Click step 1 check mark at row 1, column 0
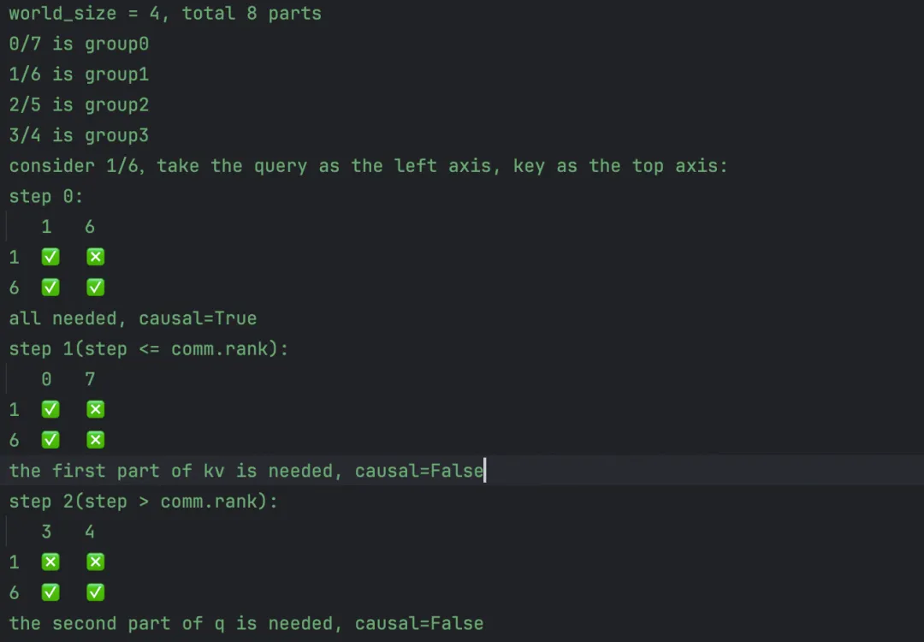 coord(50,409)
